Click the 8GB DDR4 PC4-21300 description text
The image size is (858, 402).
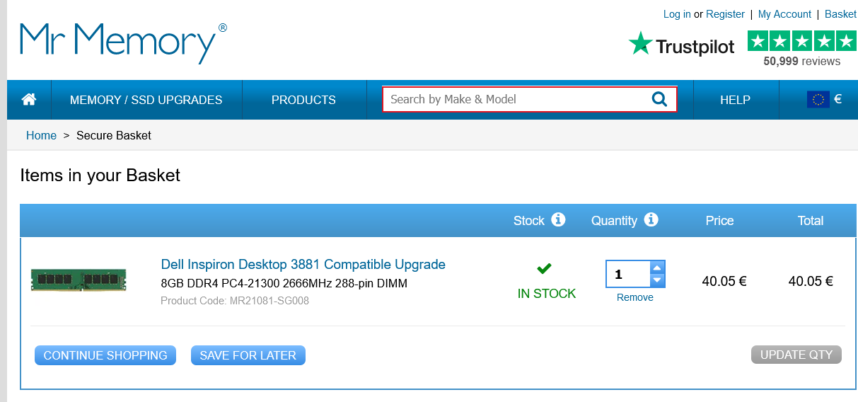284,284
